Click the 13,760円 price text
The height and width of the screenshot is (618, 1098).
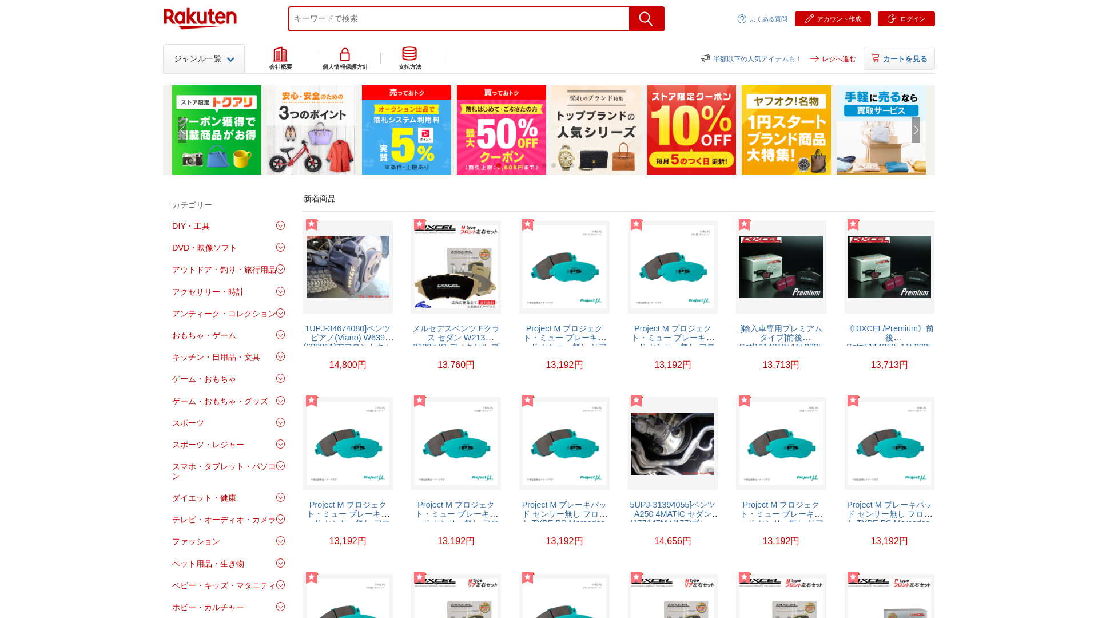tap(456, 365)
